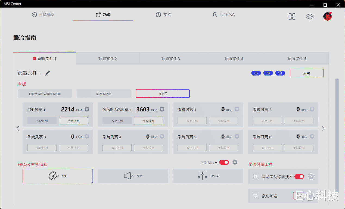Image resolution: width=345 pixels, height=209 pixels.
Task: Go to 会员中心 tab
Action: point(223,15)
